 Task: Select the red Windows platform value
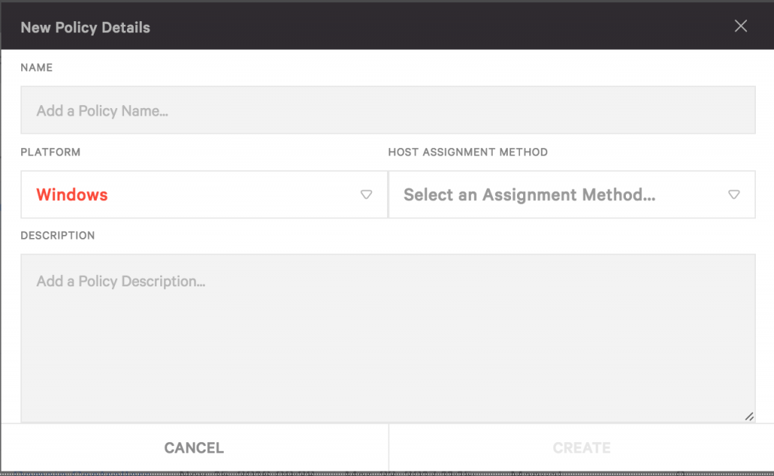(x=72, y=195)
